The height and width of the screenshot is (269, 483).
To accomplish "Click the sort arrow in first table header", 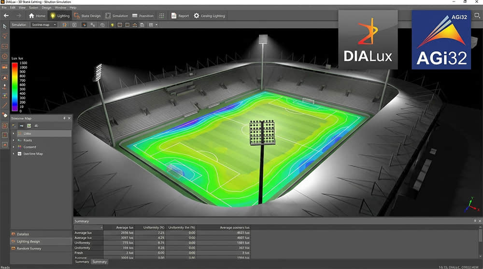I will (101, 228).
